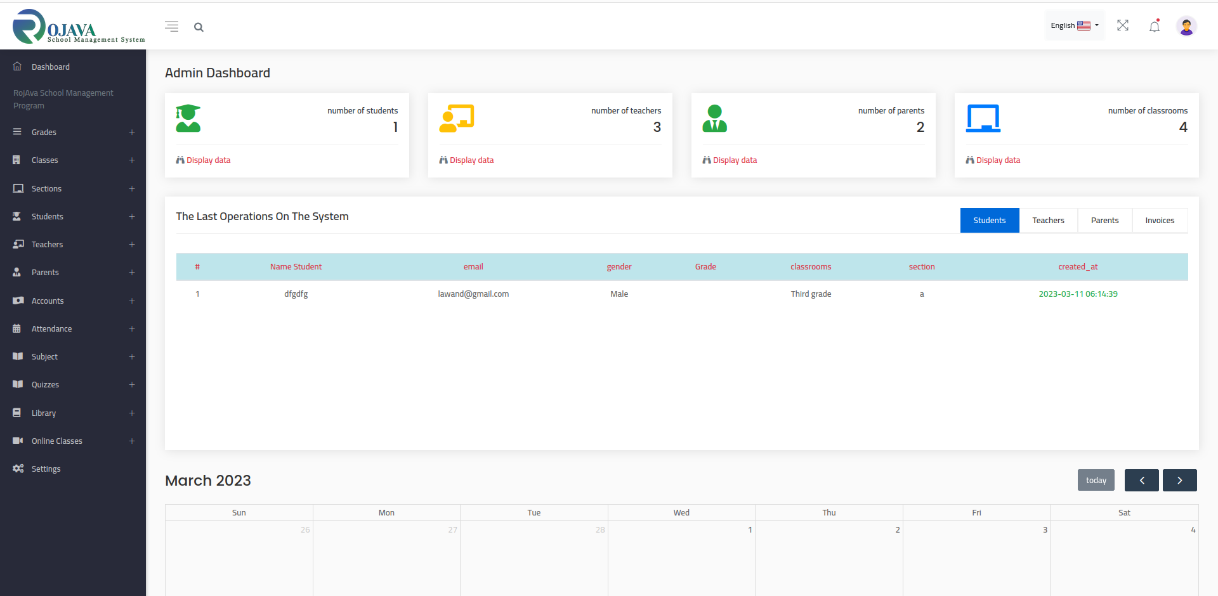Click the blue classrooms laptop icon
The image size is (1218, 596).
click(x=983, y=119)
